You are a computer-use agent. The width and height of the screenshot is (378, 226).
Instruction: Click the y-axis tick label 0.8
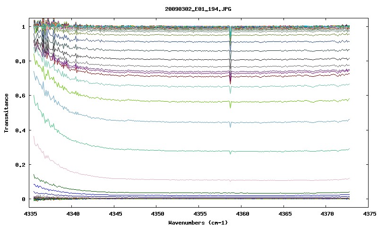(x=20, y=61)
